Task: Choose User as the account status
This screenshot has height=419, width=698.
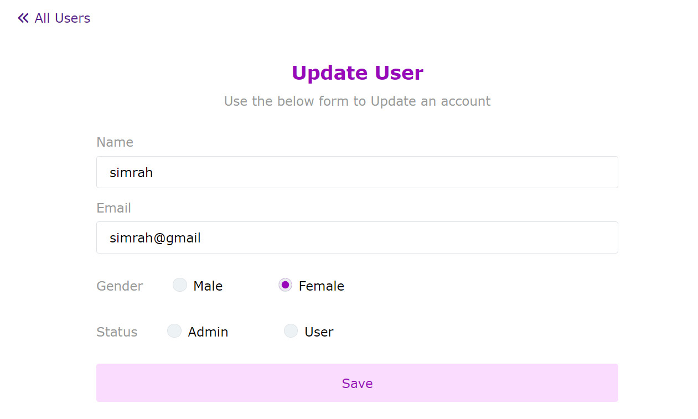Action: 291,330
